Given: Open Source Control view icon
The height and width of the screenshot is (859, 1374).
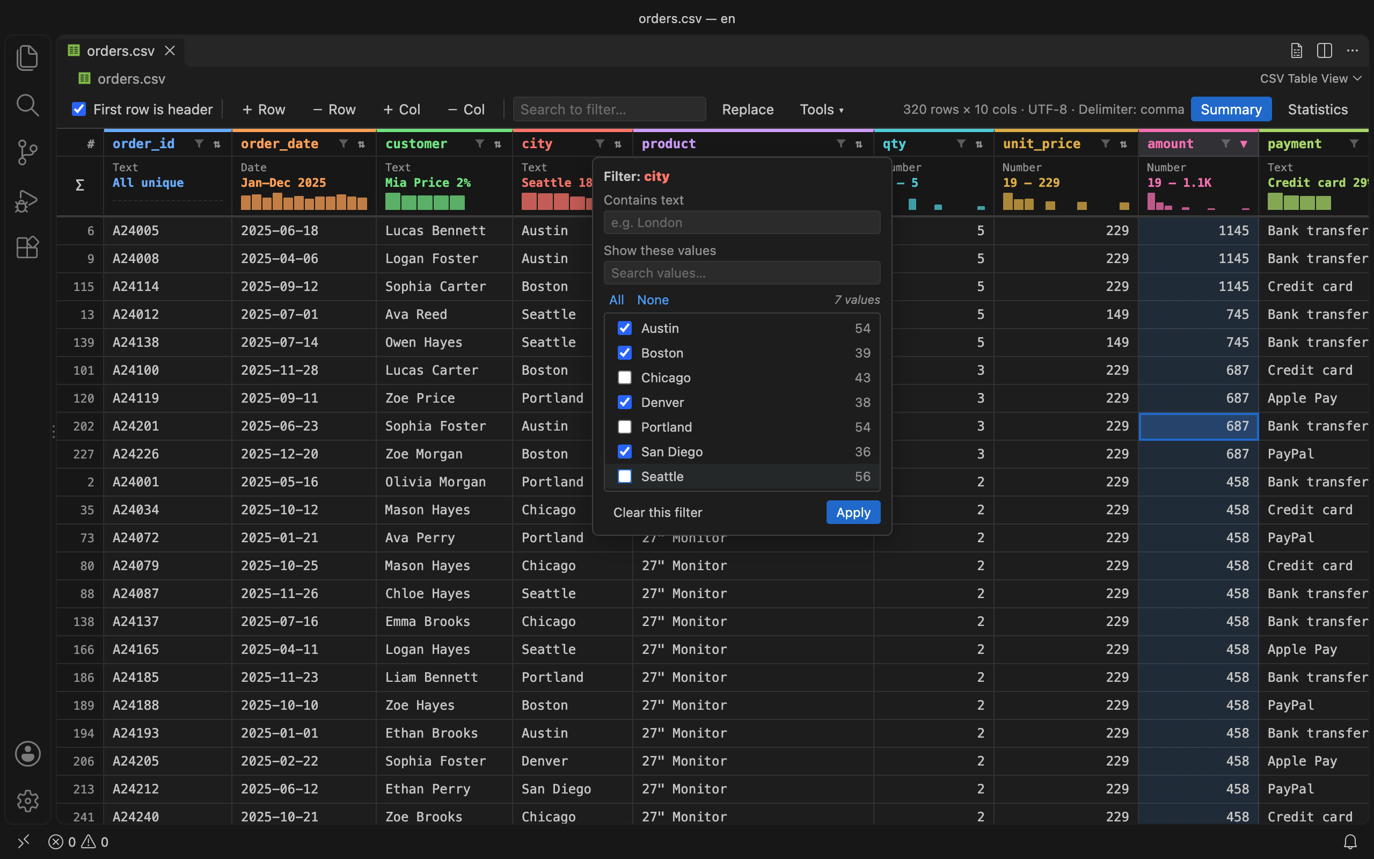Looking at the screenshot, I should 27,152.
